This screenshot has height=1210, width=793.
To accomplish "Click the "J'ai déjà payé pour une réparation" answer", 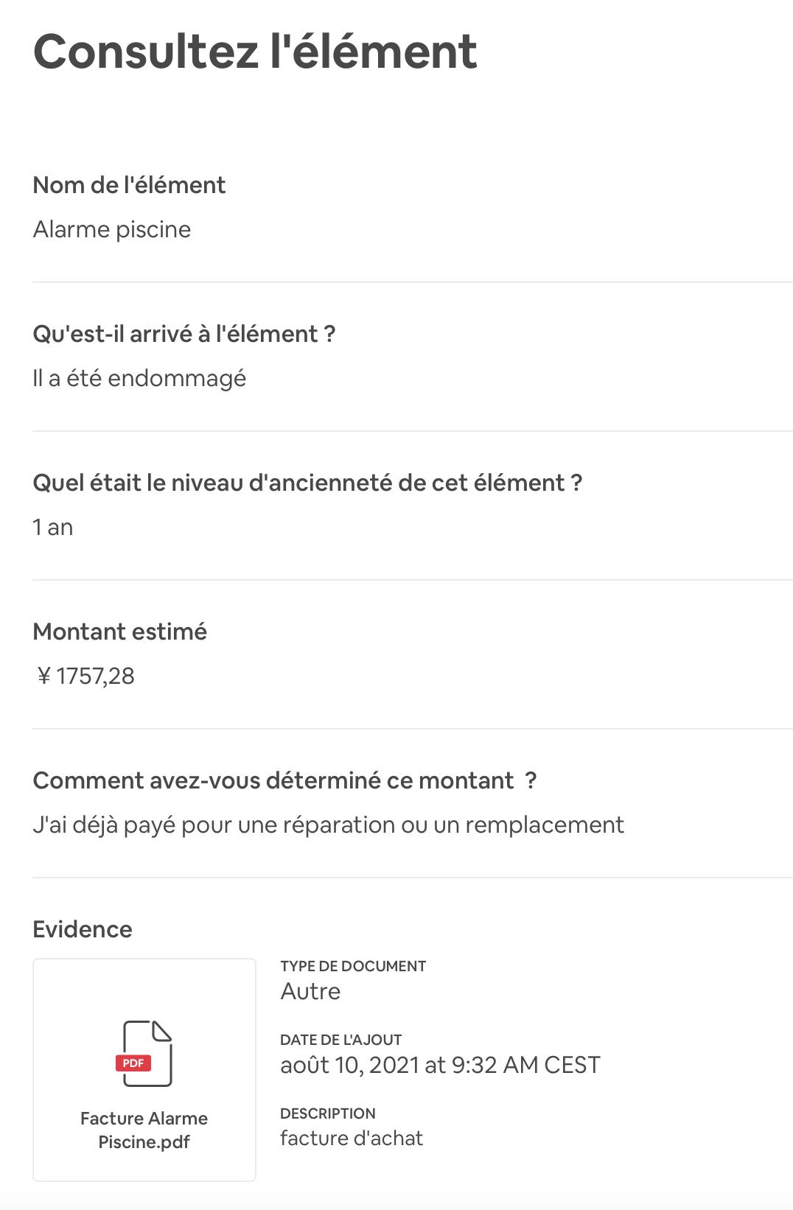I will 328,825.
